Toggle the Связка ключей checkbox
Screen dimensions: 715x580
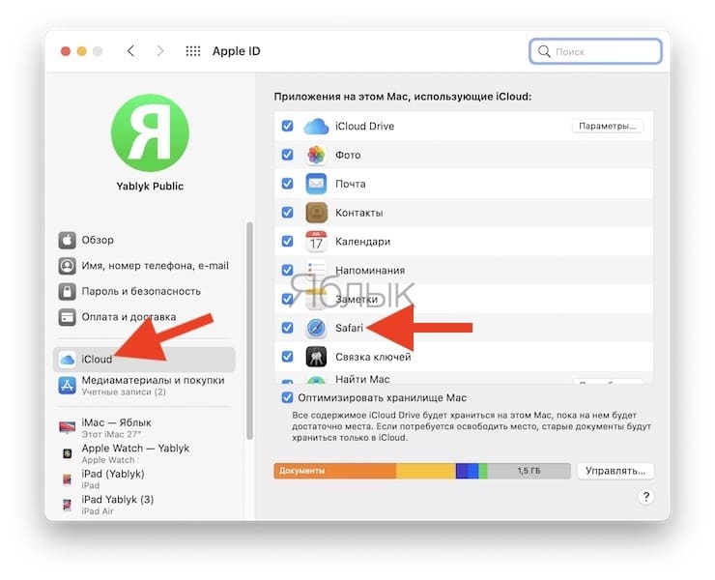[287, 356]
